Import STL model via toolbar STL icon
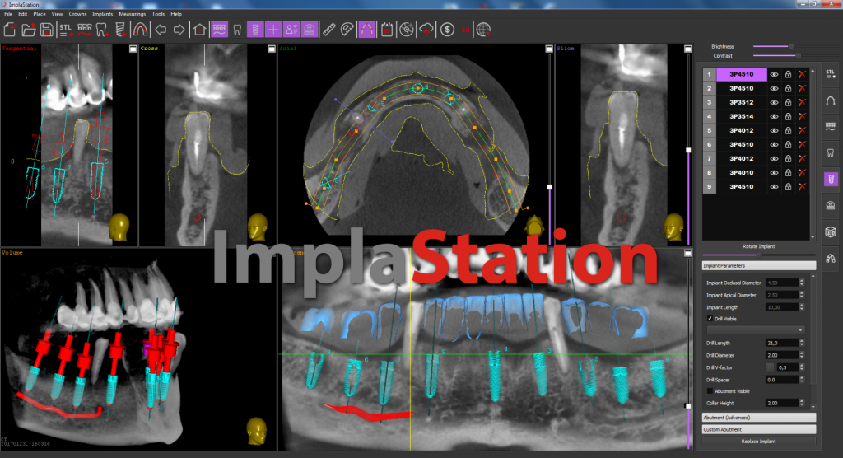The width and height of the screenshot is (843, 458). (66, 30)
